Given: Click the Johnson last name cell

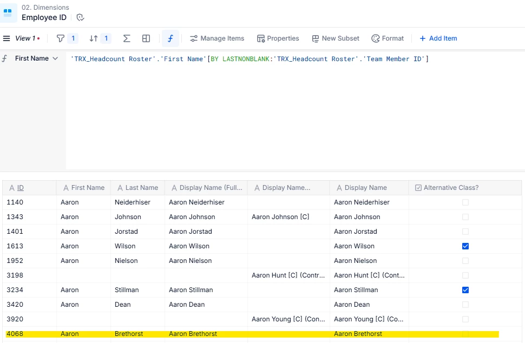Looking at the screenshot, I should tap(137, 217).
